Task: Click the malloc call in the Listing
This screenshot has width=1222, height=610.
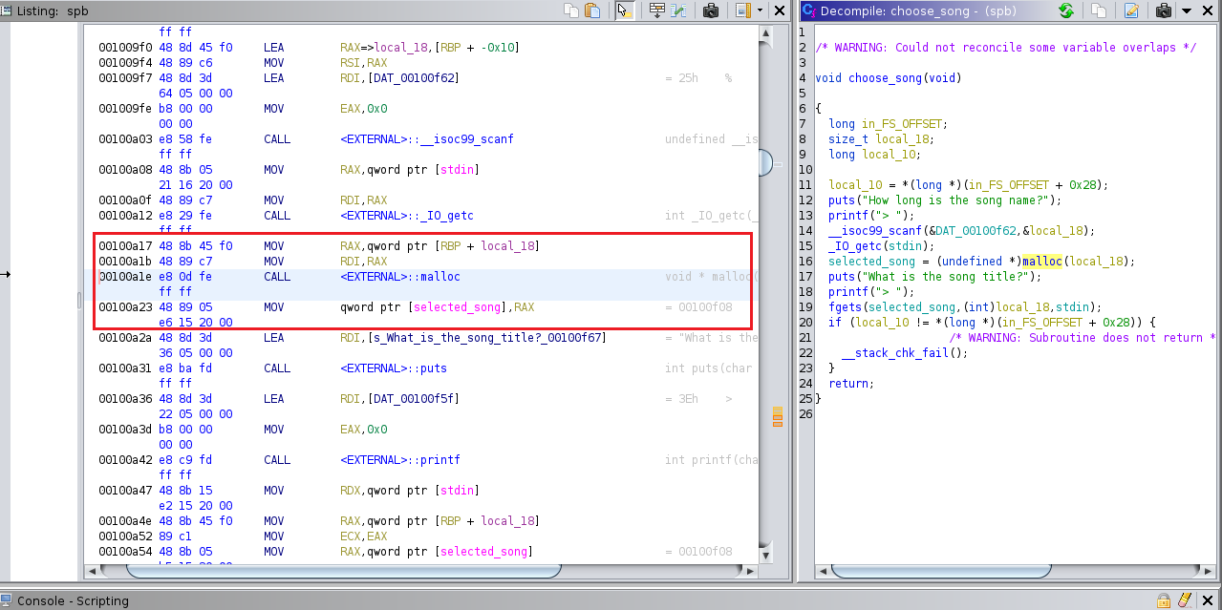Action: 400,277
